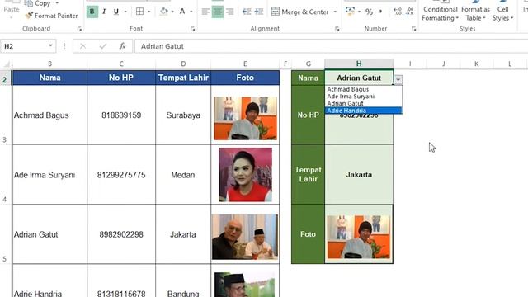Select column C header
The height and width of the screenshot is (297, 528).
[x=121, y=64]
